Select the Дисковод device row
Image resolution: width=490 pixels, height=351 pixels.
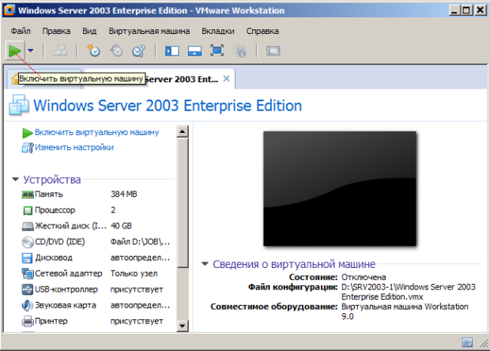point(96,258)
